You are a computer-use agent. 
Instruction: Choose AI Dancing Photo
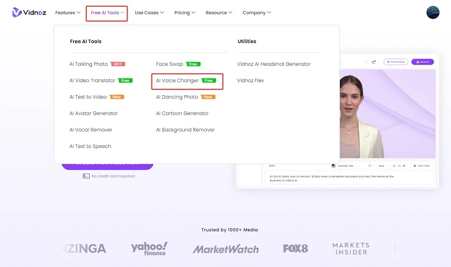tap(177, 97)
